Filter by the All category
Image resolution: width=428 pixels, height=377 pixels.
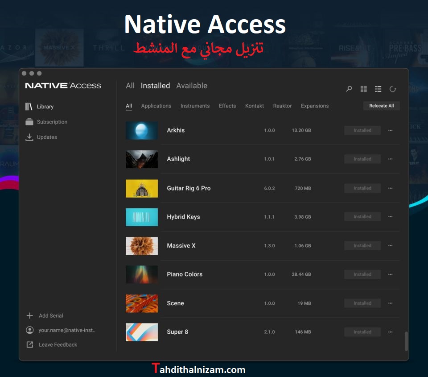pos(129,106)
